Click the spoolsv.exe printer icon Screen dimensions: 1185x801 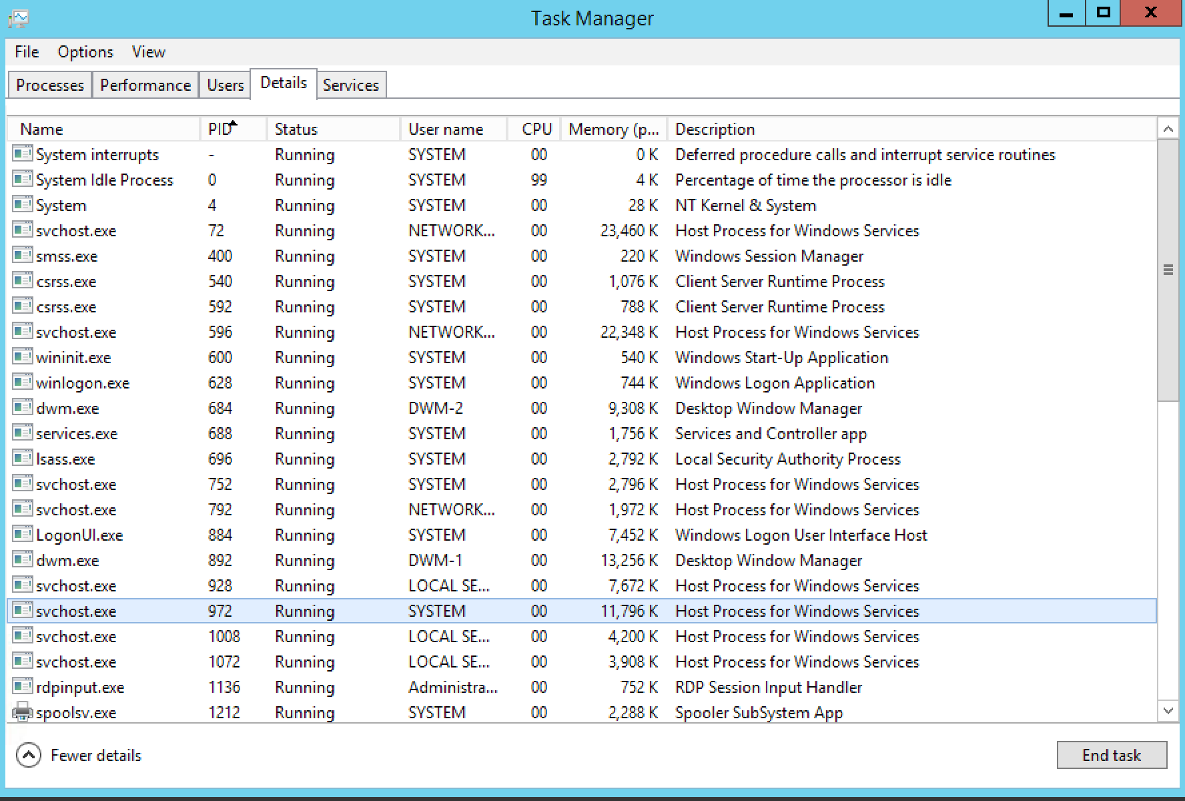click(x=21, y=712)
